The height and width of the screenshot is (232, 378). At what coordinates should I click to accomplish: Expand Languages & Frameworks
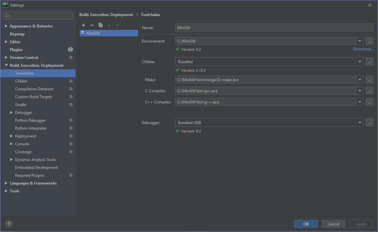pos(6,183)
